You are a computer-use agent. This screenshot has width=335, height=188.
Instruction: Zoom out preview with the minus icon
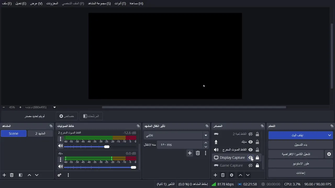click(x=4, y=107)
